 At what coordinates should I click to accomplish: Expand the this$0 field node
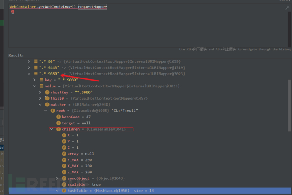(x=40, y=98)
